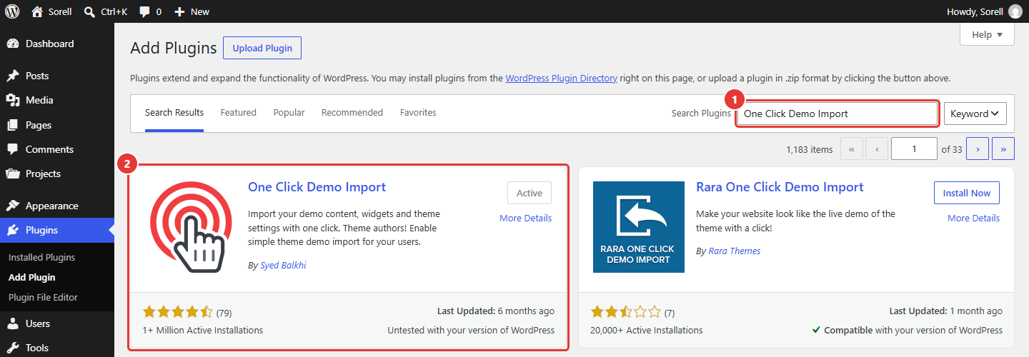
Task: Click the '1+ Million Active Installations' text
Action: (x=203, y=330)
